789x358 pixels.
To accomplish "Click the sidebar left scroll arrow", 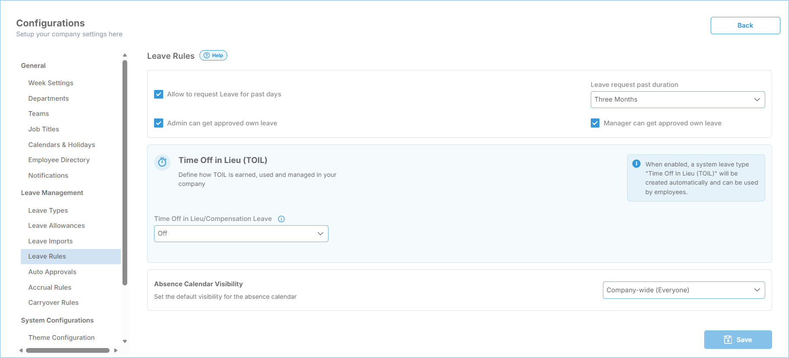I will click(21, 350).
